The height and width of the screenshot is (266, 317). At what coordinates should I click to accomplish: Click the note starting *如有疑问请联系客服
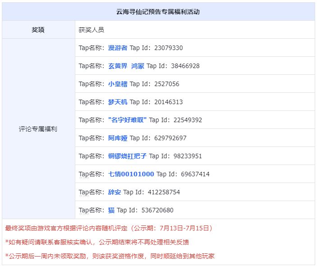coord(97,242)
